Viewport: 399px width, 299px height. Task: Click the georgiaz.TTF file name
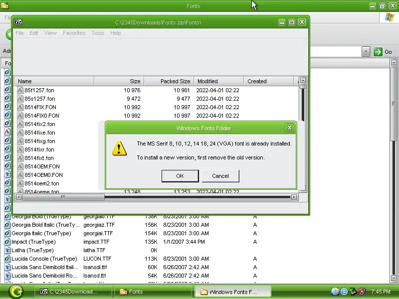(99, 225)
